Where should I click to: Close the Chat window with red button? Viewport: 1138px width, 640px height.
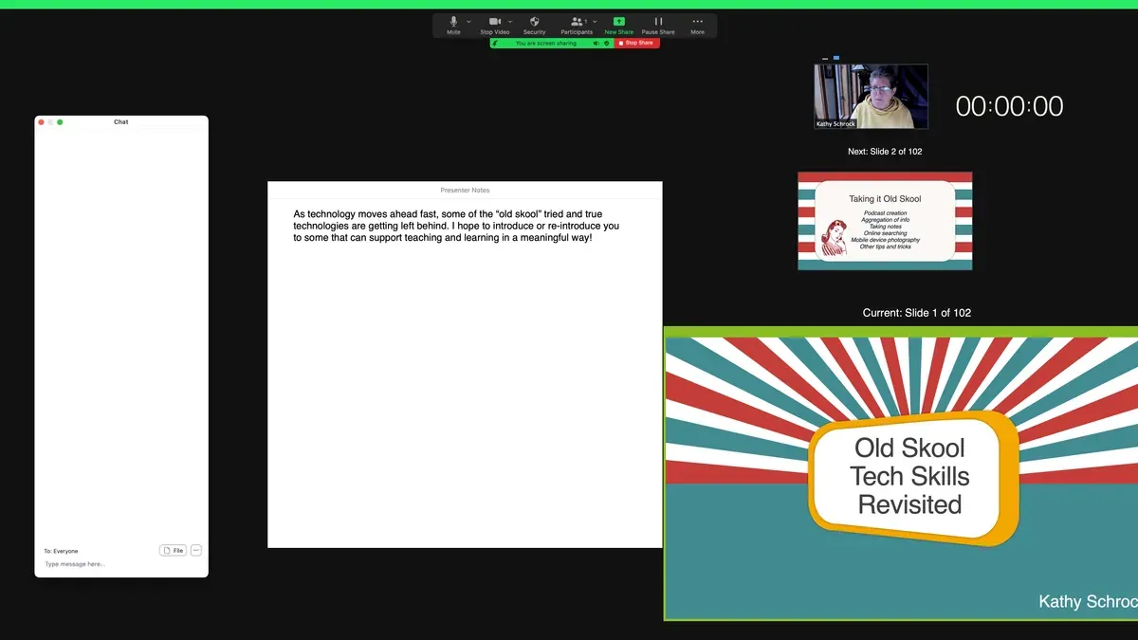coord(41,122)
